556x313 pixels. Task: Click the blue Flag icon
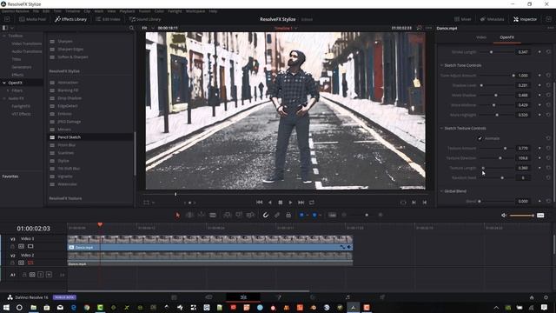(301, 215)
